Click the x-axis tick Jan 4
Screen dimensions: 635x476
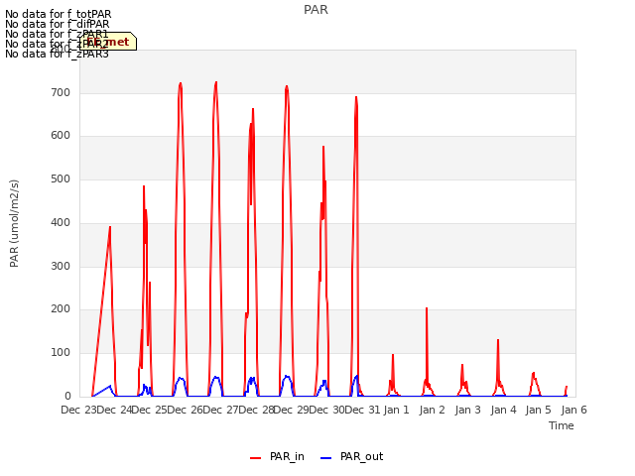tap(503, 410)
